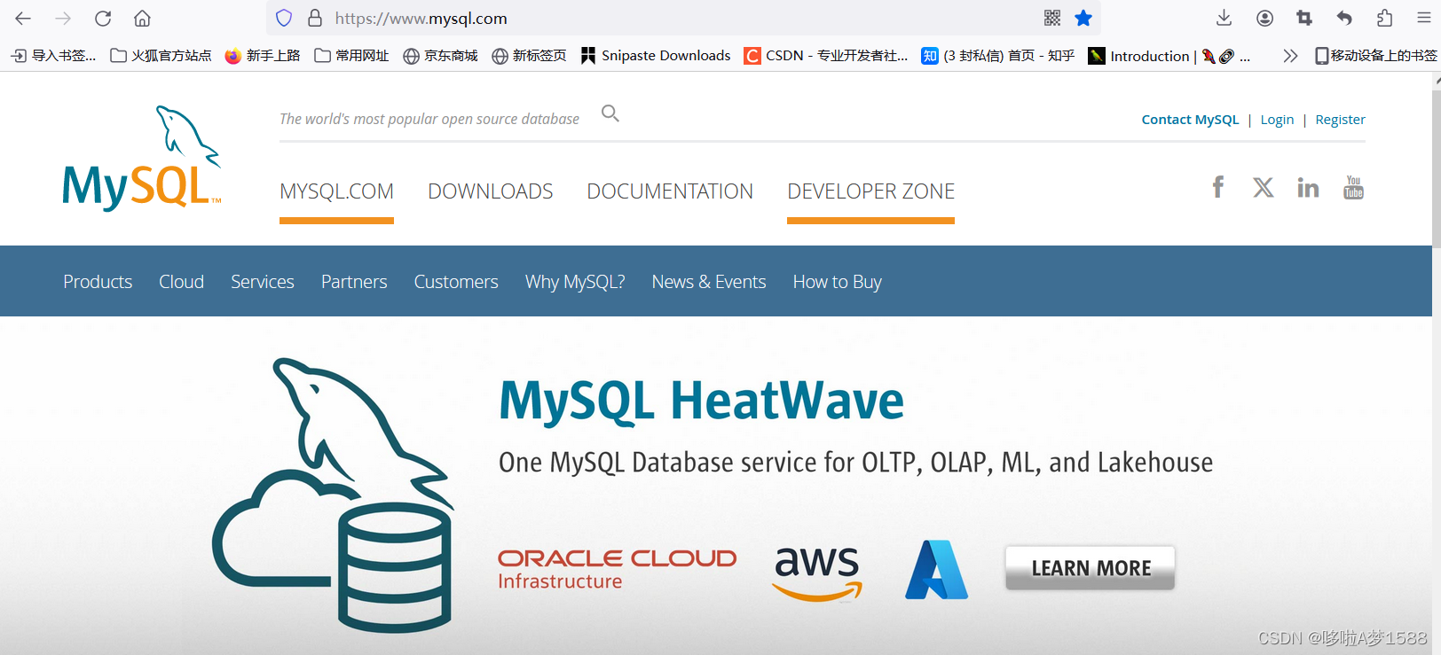Viewport: 1441px width, 655px height.
Task: Click the search magnifier icon on MySQL site
Action: tap(610, 113)
